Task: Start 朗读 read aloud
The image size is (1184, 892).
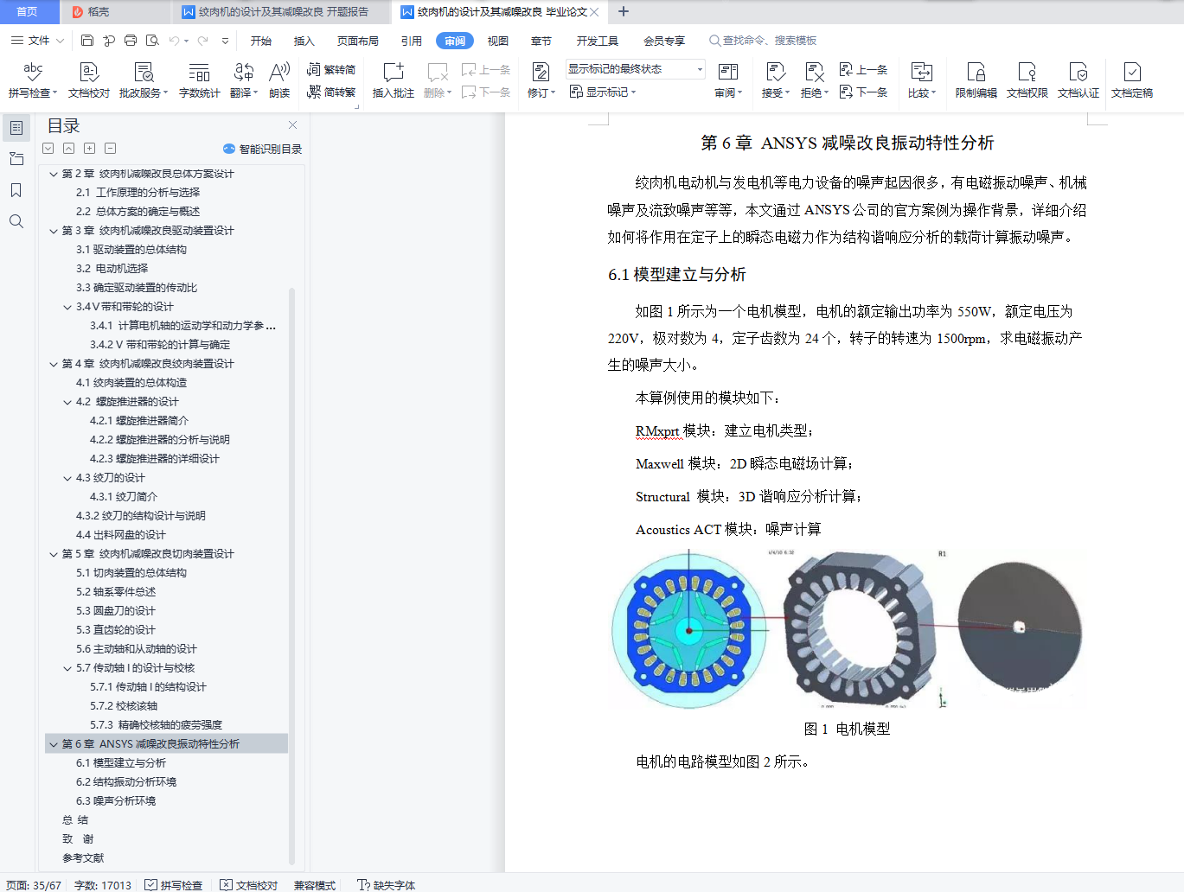Action: click(x=279, y=80)
